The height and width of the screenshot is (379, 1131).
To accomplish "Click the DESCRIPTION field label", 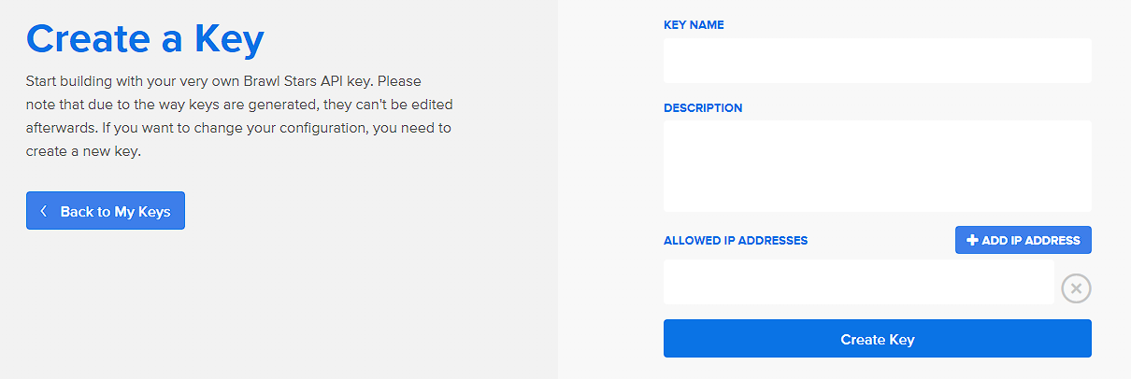I will coord(703,107).
